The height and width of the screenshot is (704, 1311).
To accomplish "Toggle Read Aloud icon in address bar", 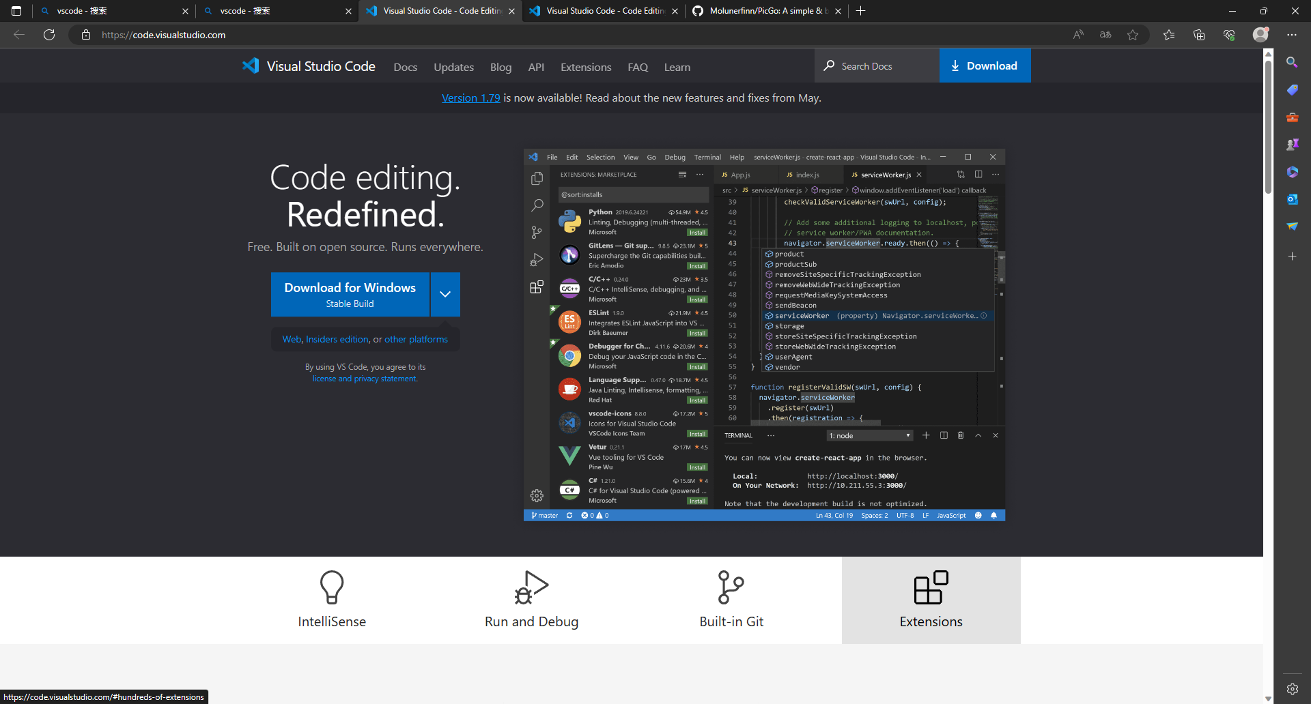I will click(1078, 35).
